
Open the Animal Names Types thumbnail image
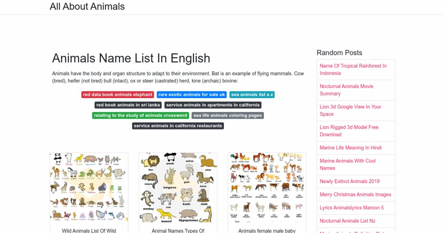click(x=178, y=188)
